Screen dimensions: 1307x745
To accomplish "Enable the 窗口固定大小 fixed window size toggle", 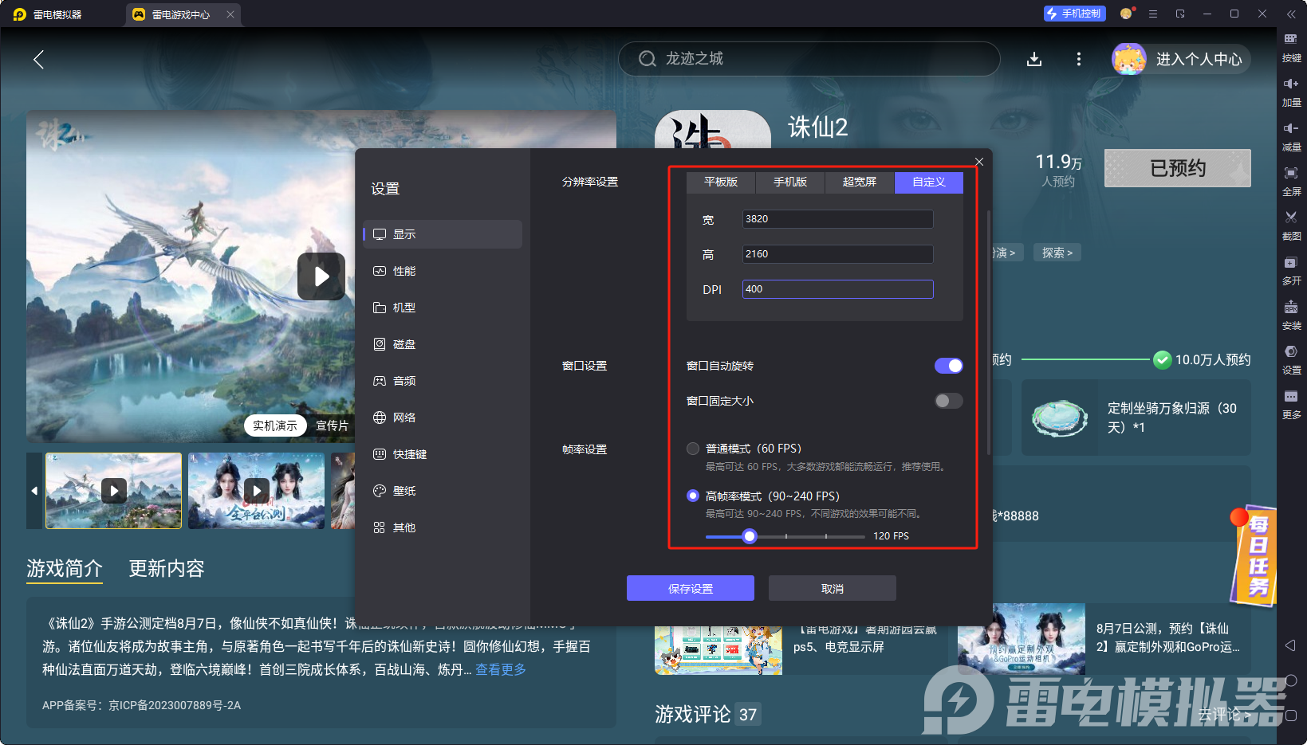I will (948, 401).
